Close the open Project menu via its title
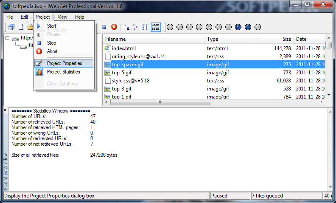Image resolution: width=336 pixels, height=203 pixels. click(x=43, y=17)
